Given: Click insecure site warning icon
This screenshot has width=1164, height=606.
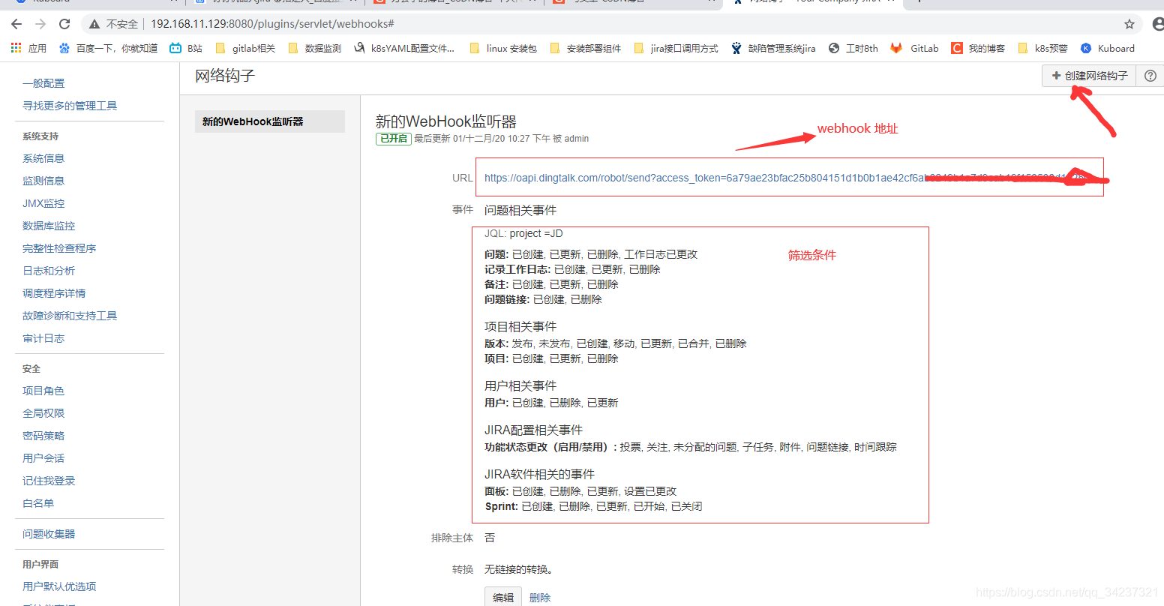Looking at the screenshot, I should pos(94,24).
